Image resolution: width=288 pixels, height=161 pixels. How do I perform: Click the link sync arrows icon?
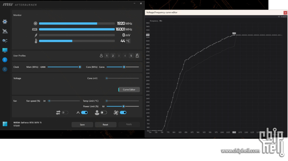coord(58,112)
